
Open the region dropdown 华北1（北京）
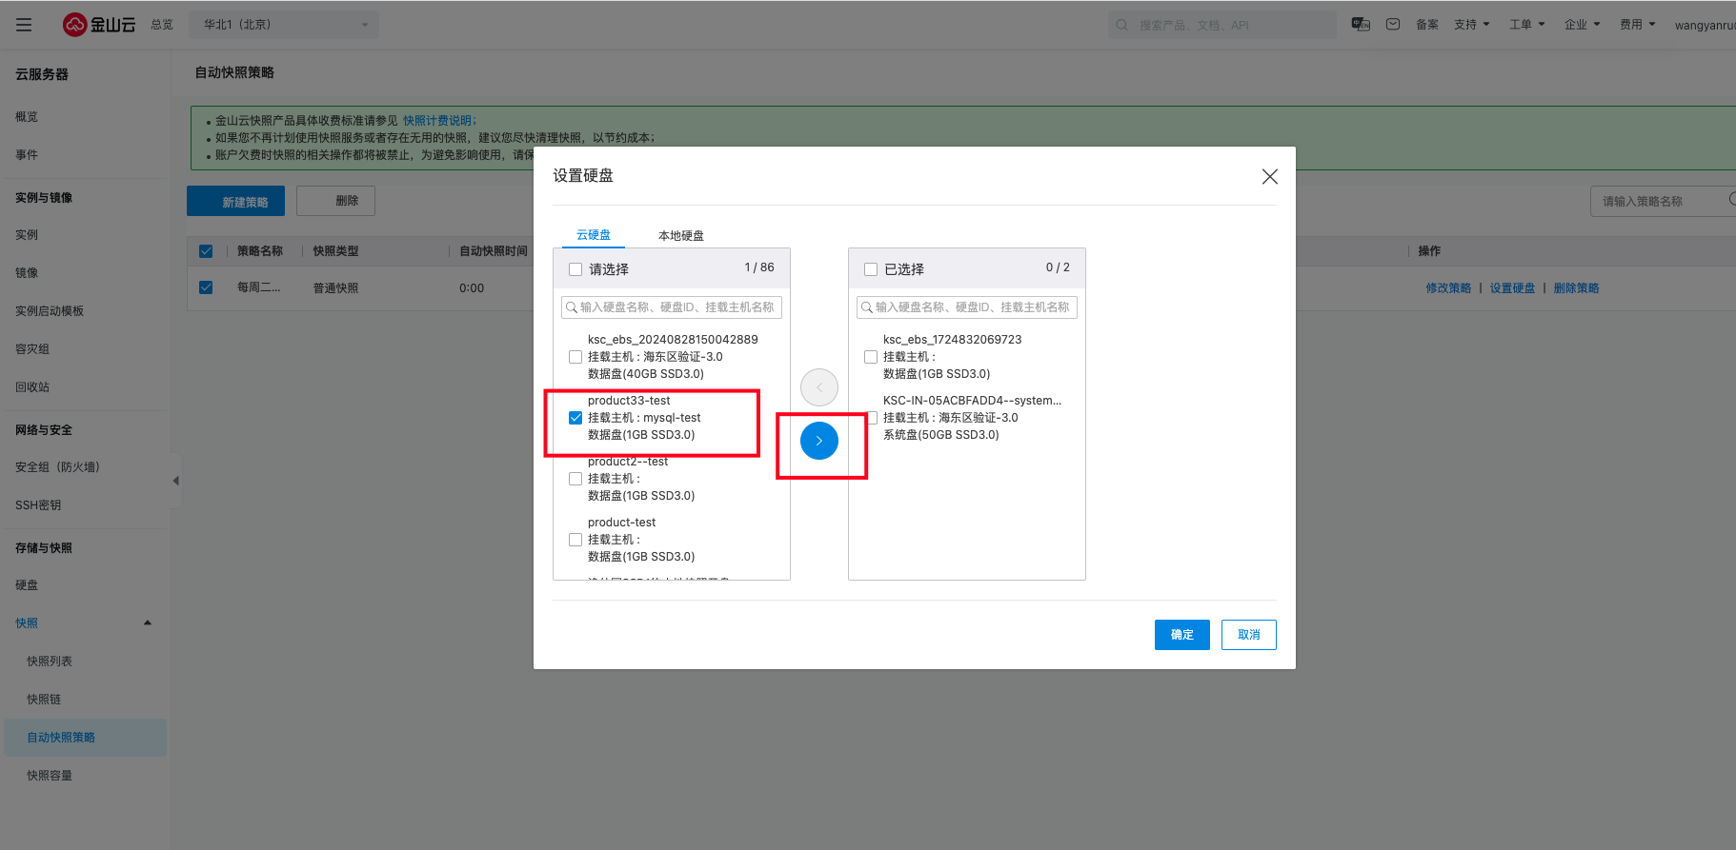coord(284,25)
